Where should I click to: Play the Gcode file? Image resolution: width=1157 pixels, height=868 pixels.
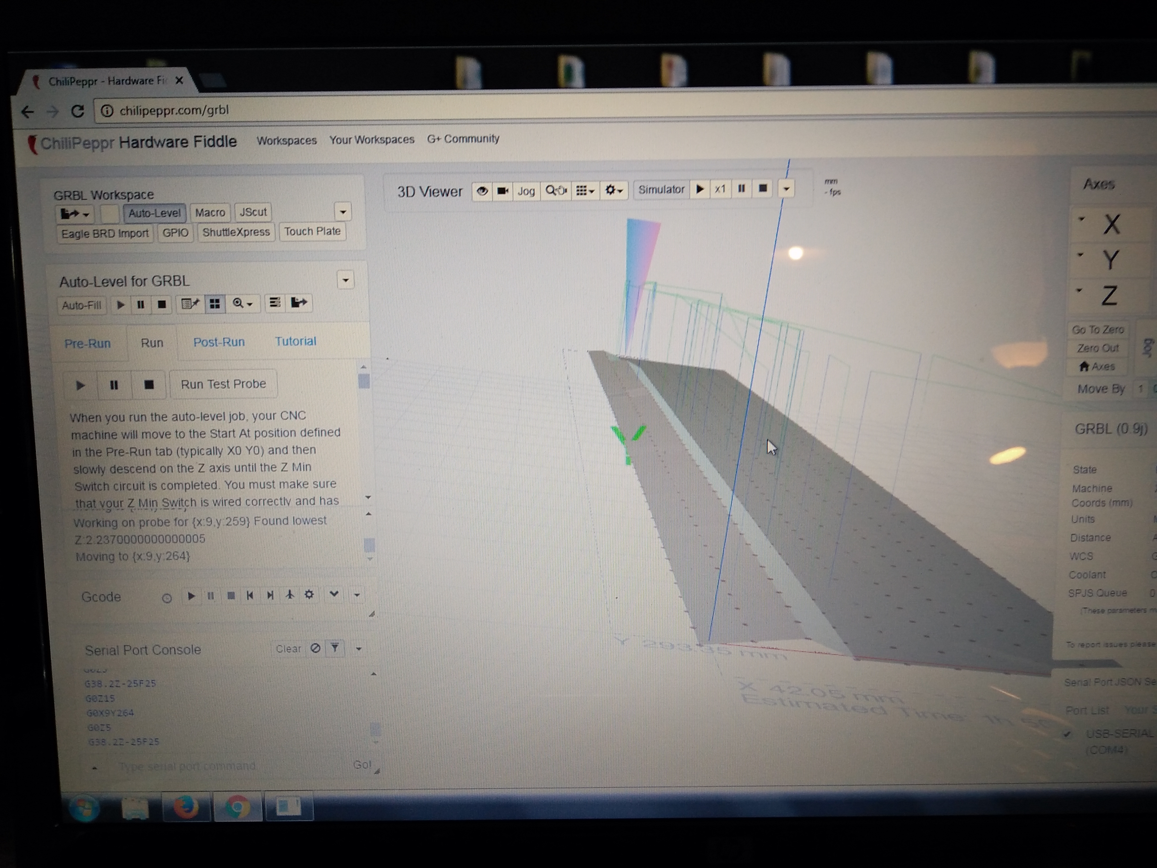[x=191, y=595]
